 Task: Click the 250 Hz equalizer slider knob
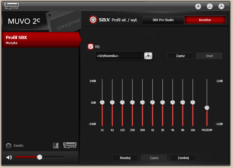click(x=132, y=102)
